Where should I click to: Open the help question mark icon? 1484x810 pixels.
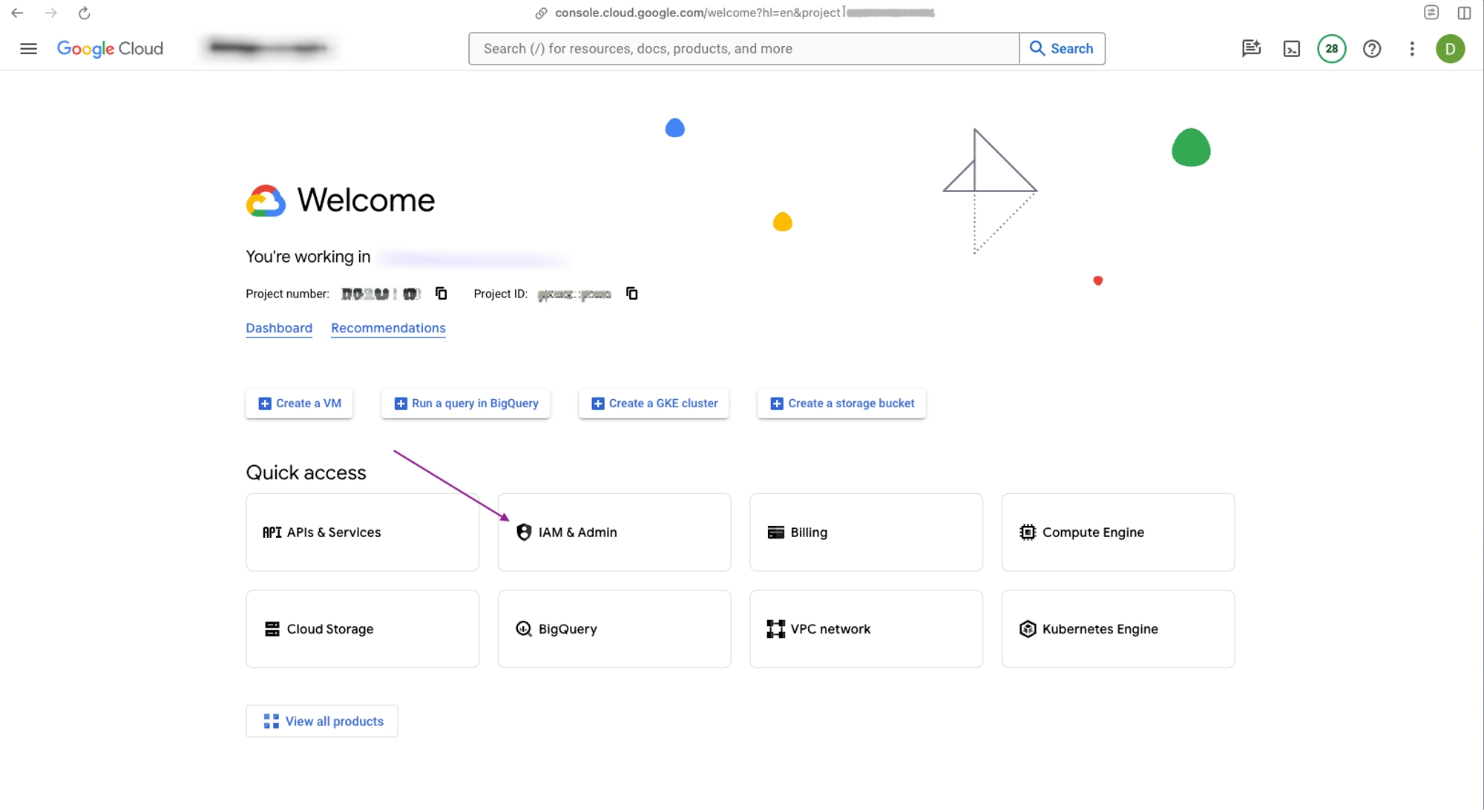coord(1371,49)
